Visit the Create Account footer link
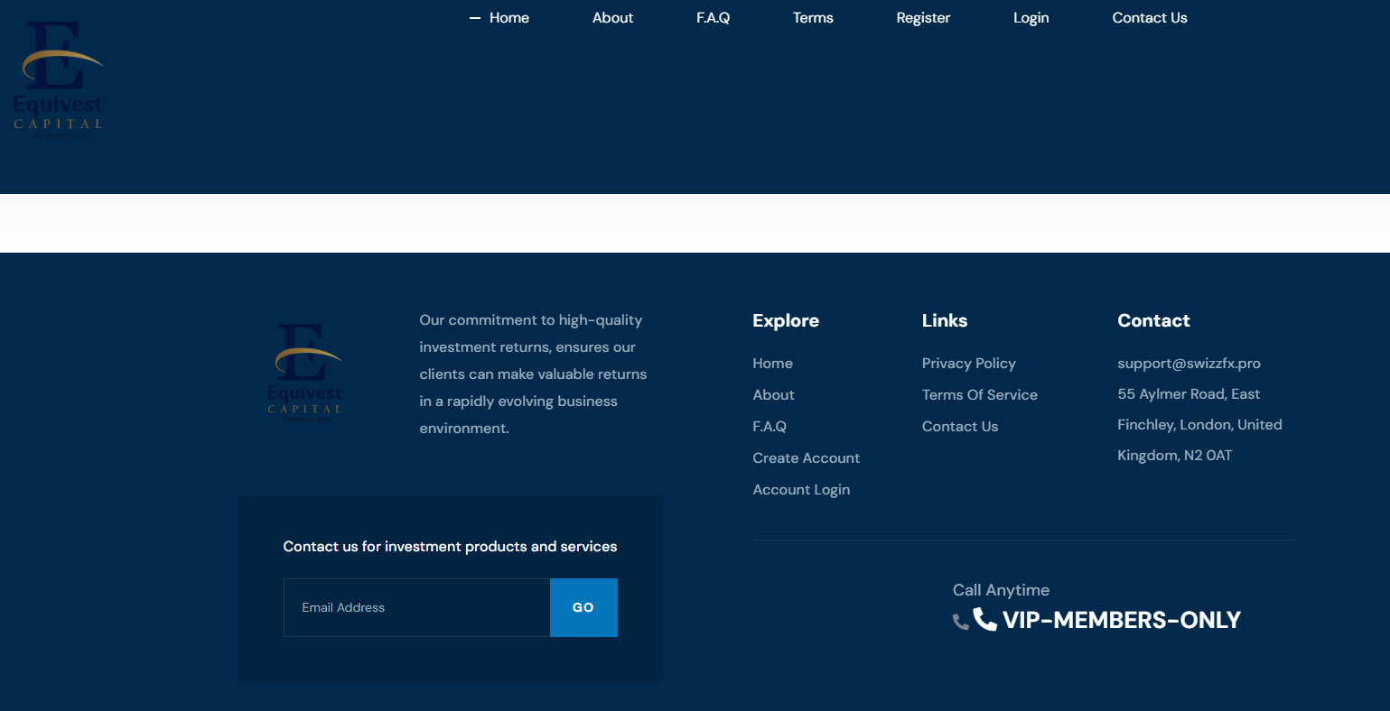This screenshot has width=1390, height=711. click(x=806, y=458)
